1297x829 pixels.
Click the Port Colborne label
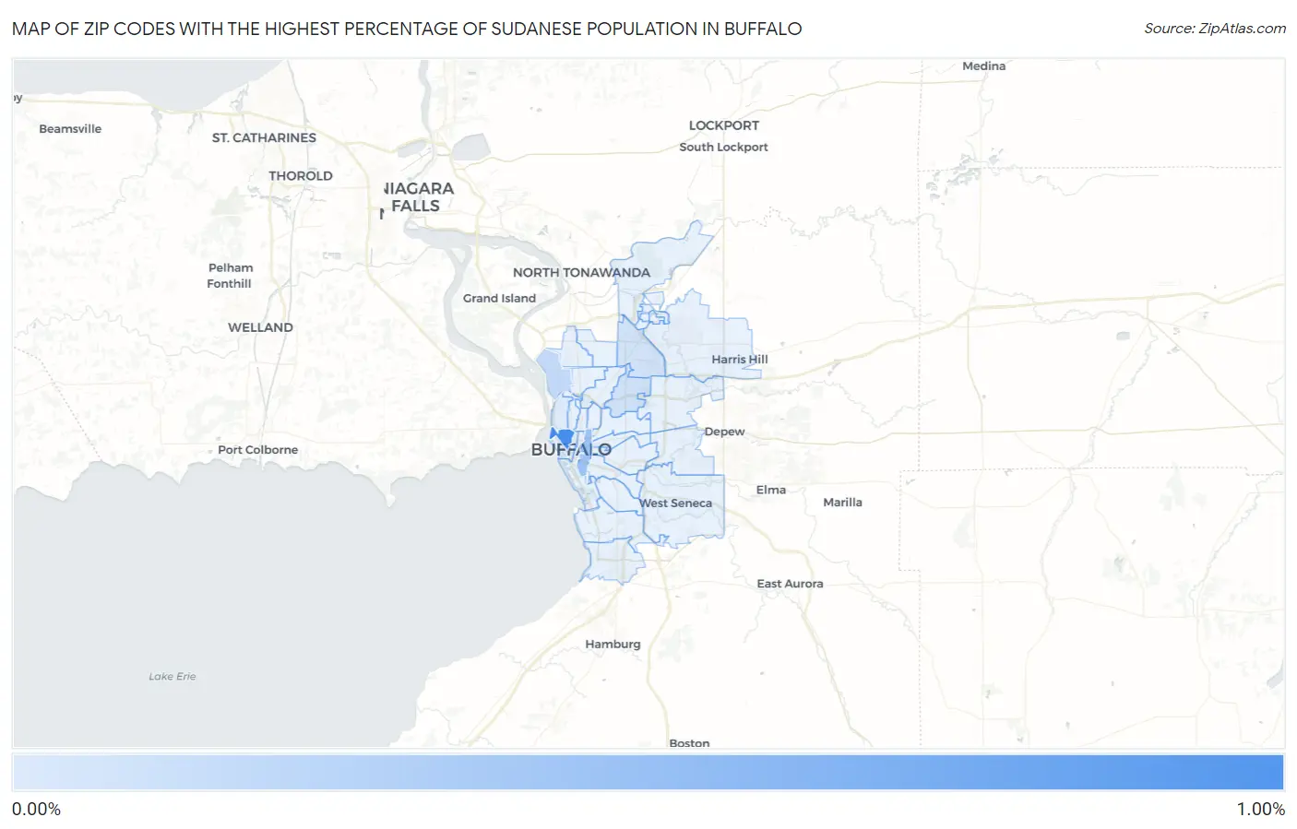tap(257, 450)
